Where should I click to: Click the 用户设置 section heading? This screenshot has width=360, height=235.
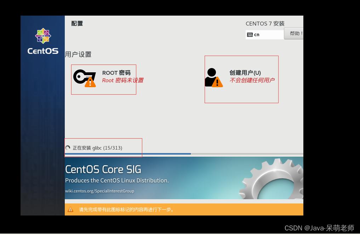coord(78,55)
